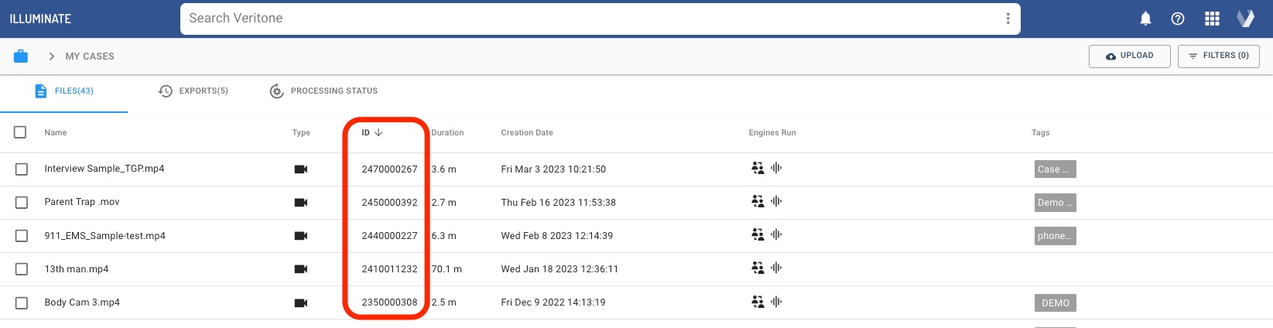
Task: Open the file 13th man.mp4
Action: 77,269
